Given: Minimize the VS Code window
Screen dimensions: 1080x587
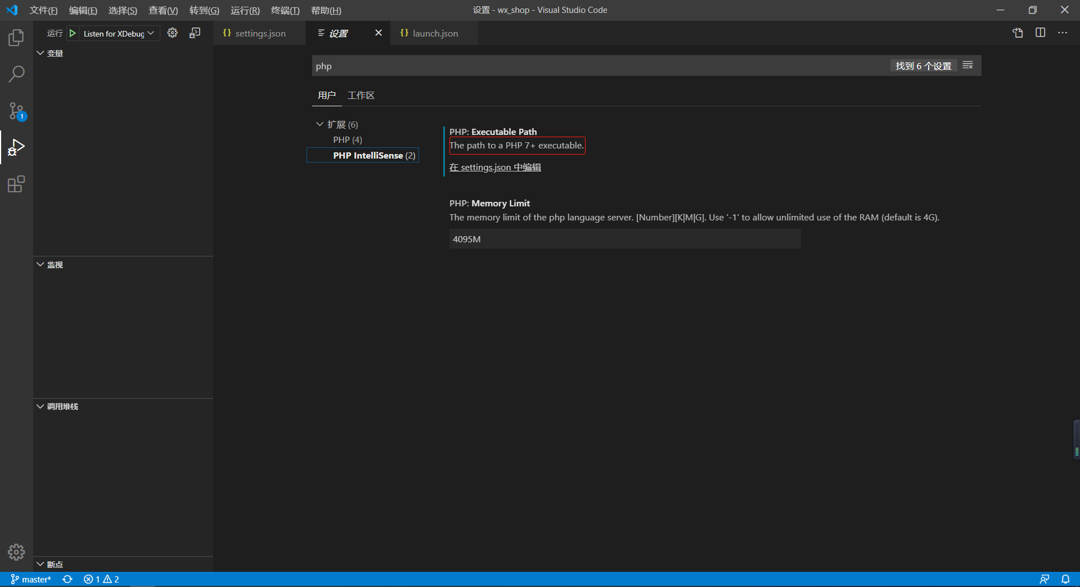Looking at the screenshot, I should [x=1000, y=10].
